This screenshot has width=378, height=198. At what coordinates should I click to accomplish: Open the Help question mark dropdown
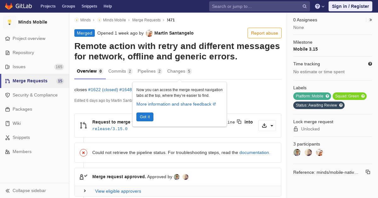point(320,6)
